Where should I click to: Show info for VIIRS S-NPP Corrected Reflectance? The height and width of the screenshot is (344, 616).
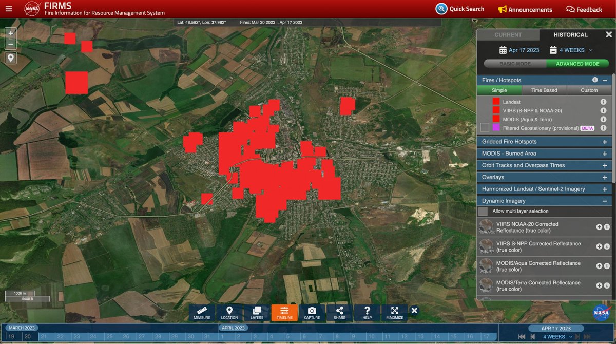pyautogui.click(x=606, y=246)
